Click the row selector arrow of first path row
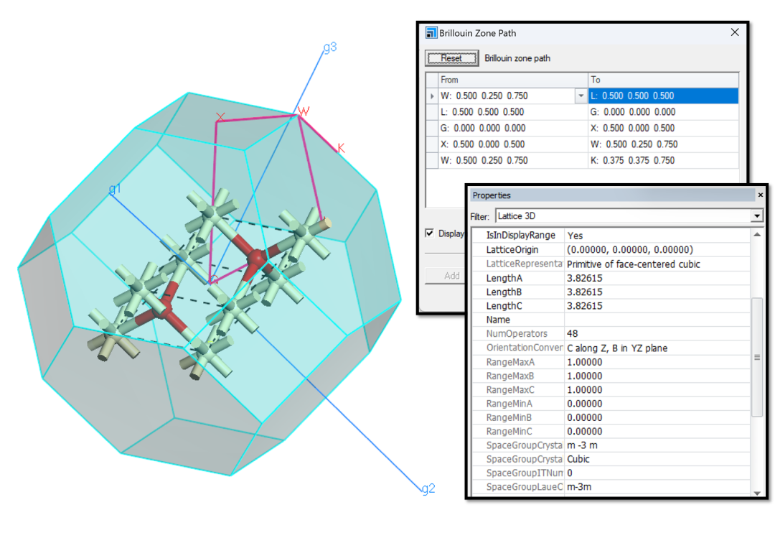 432,96
